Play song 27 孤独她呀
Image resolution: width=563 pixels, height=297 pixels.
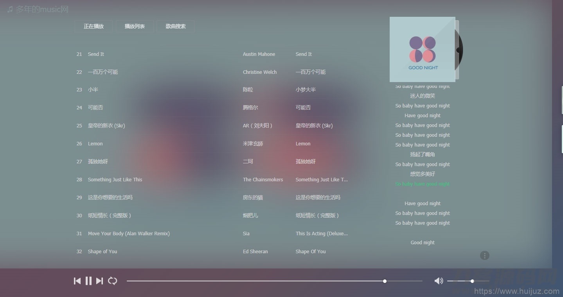98,161
